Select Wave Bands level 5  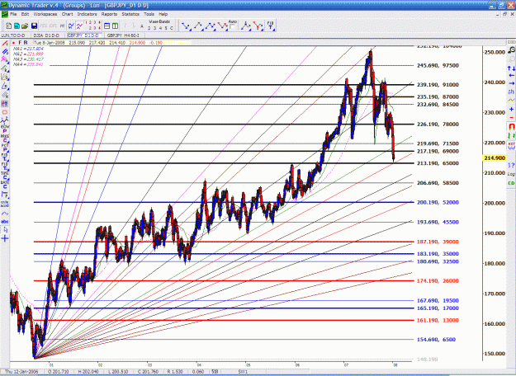pos(166,28)
